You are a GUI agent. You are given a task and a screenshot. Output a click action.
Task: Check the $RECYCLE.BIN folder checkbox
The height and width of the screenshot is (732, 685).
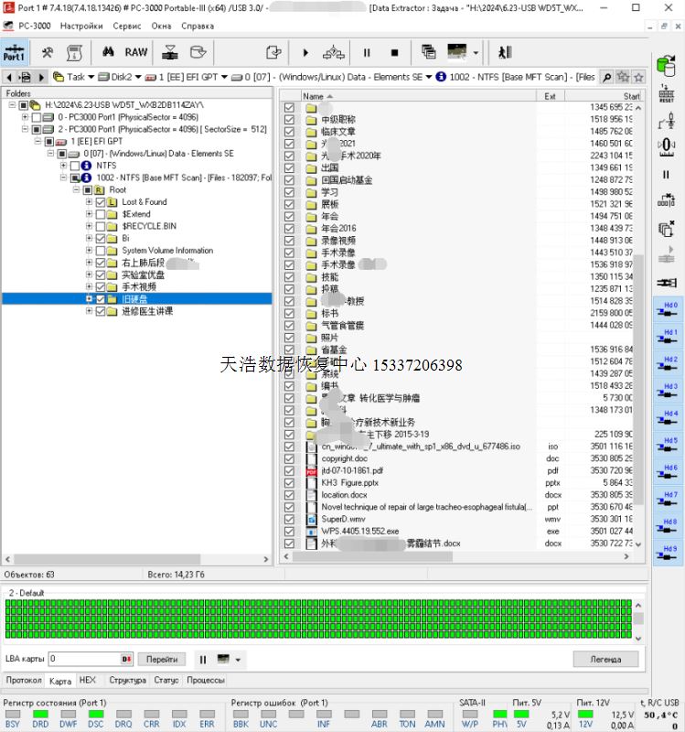[x=101, y=226]
